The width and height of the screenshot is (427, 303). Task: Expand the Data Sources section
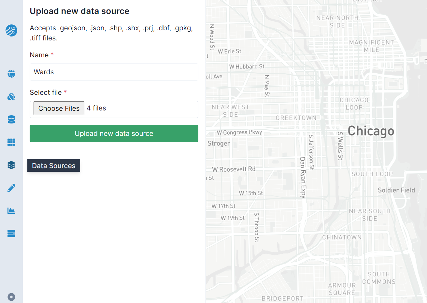pyautogui.click(x=53, y=166)
